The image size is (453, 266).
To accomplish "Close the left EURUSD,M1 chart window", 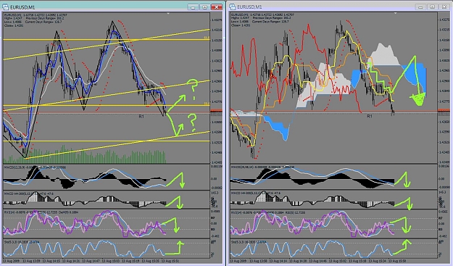I will coord(216,7).
